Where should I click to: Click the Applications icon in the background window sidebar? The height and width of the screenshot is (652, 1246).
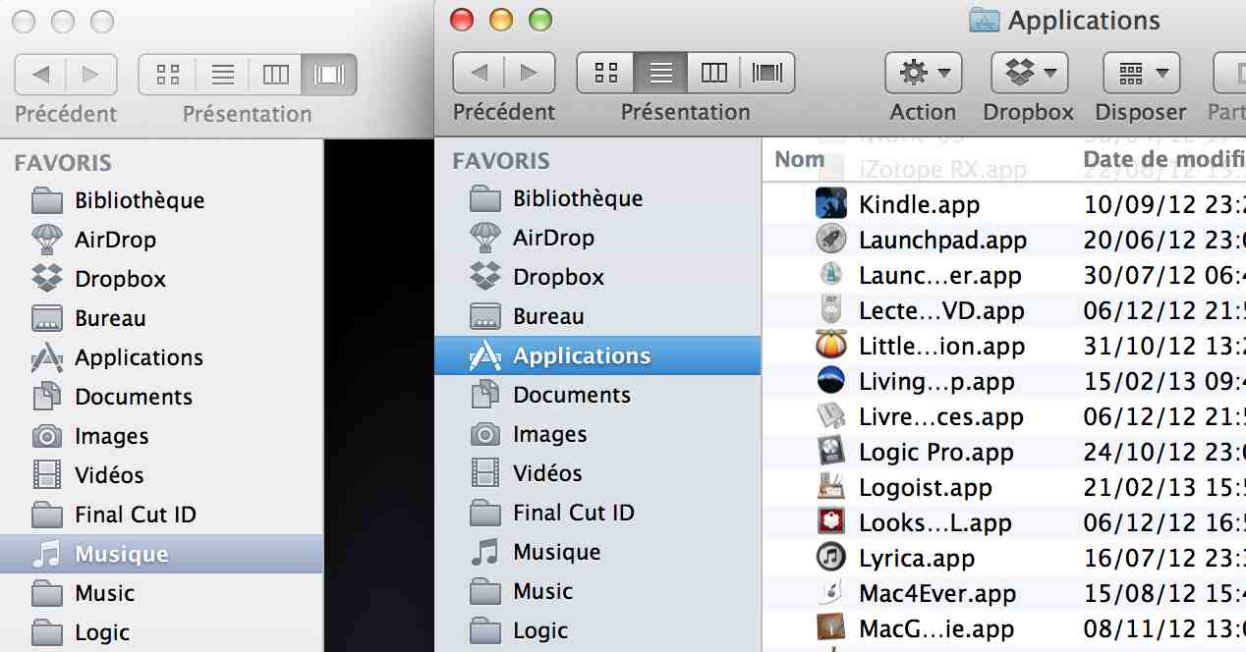pos(47,357)
